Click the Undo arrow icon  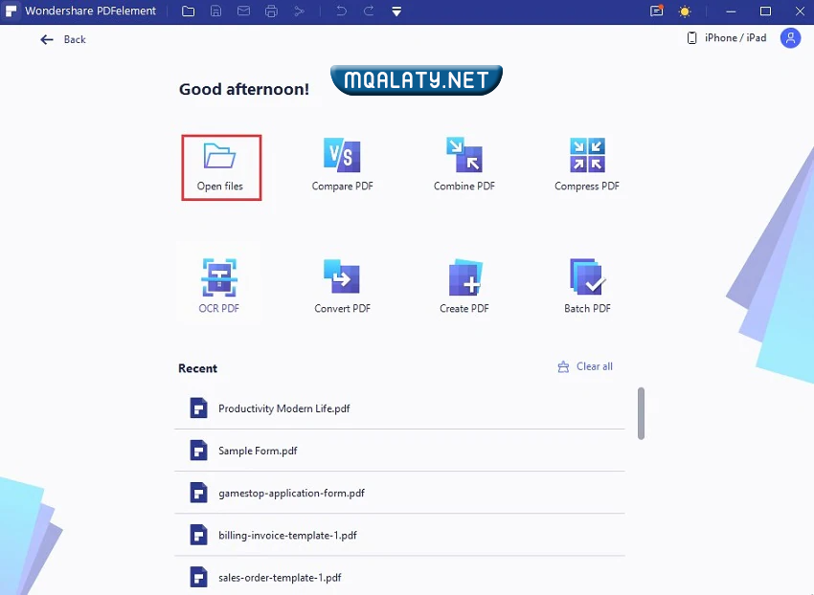click(x=341, y=11)
